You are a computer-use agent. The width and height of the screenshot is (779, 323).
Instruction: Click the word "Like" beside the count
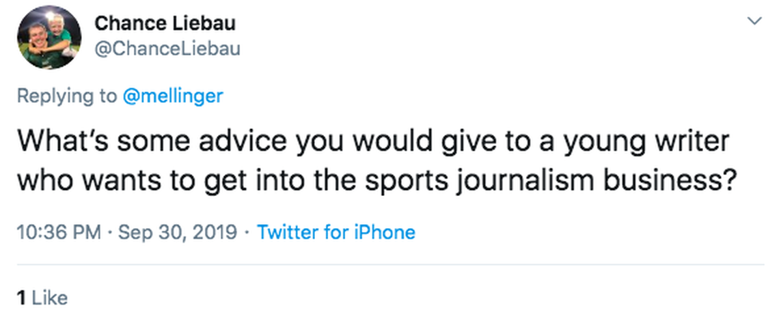pos(50,298)
